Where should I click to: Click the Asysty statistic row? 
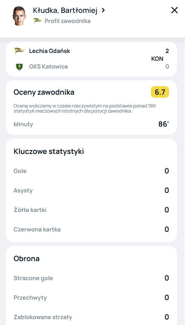[91, 191]
